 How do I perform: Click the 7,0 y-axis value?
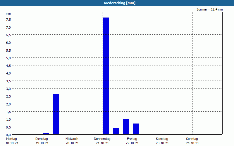coord(8,27)
